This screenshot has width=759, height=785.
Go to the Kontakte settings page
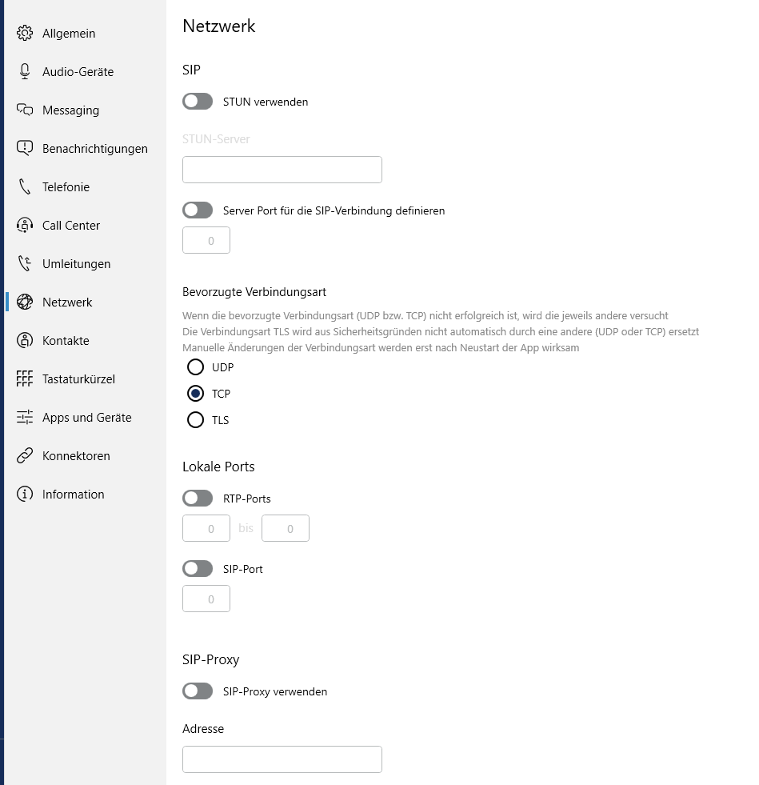[66, 340]
